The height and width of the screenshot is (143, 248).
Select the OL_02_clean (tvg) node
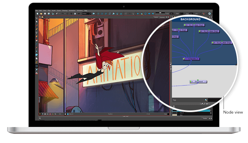tap(209, 32)
